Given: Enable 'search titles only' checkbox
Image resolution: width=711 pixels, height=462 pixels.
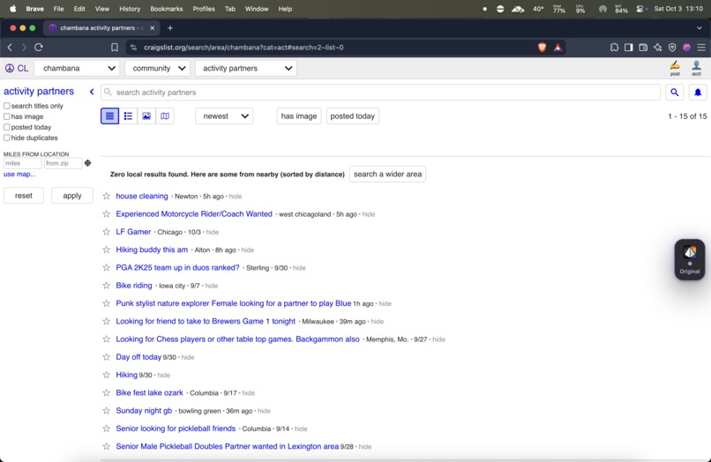Looking at the screenshot, I should pos(7,106).
